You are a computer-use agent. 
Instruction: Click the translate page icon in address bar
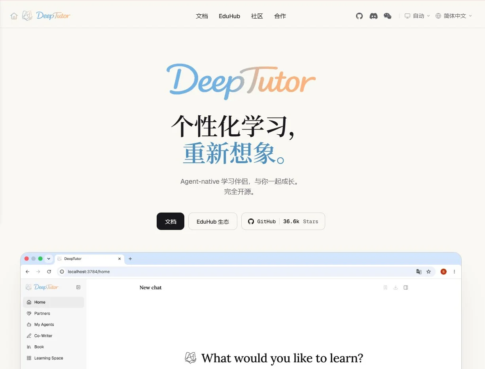tap(419, 272)
